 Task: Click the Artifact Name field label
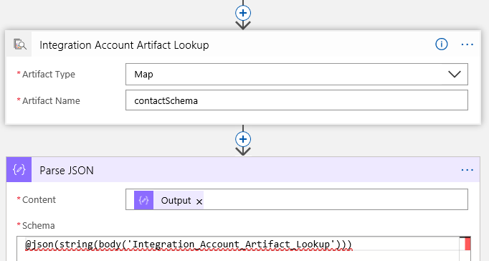click(51, 100)
